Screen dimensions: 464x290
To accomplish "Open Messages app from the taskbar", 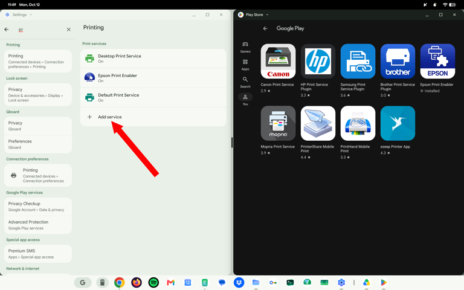I will (x=222, y=283).
